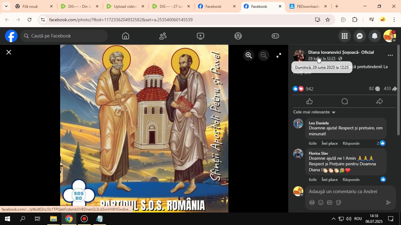The height and width of the screenshot is (225, 401).
Task: Reply to Florica Slav's comment via Răspunde
Action: [351, 180]
